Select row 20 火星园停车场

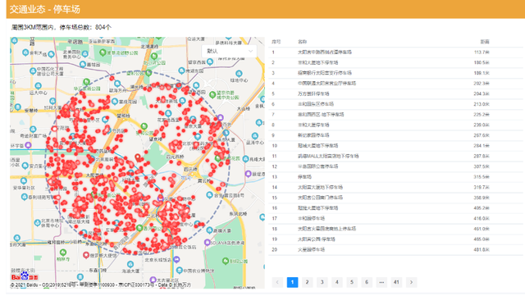tap(395, 249)
